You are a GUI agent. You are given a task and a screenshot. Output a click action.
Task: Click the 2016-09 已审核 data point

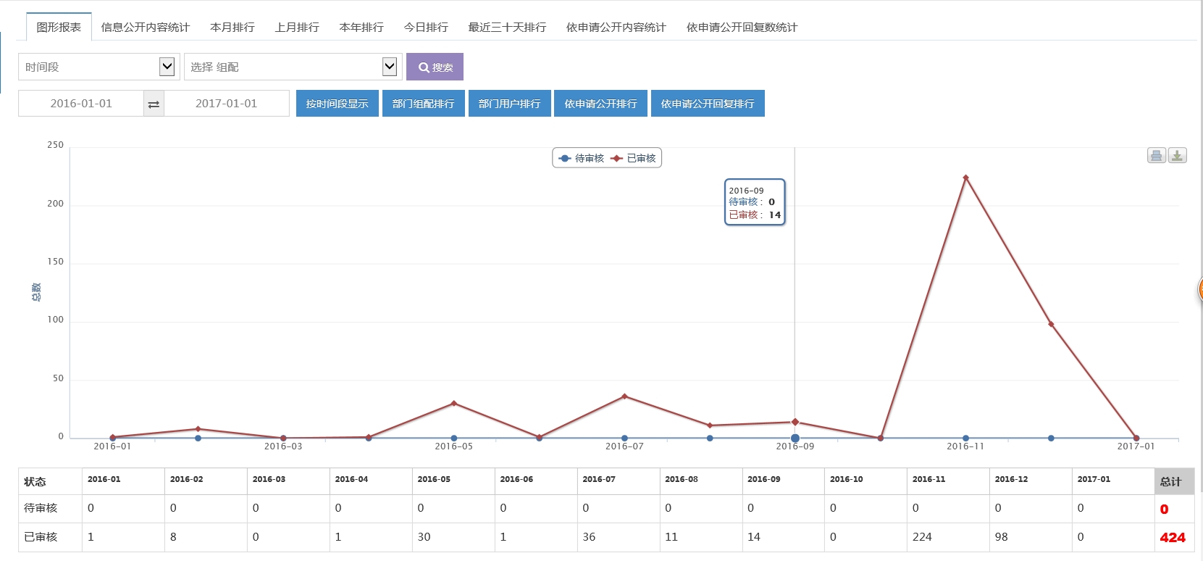795,422
